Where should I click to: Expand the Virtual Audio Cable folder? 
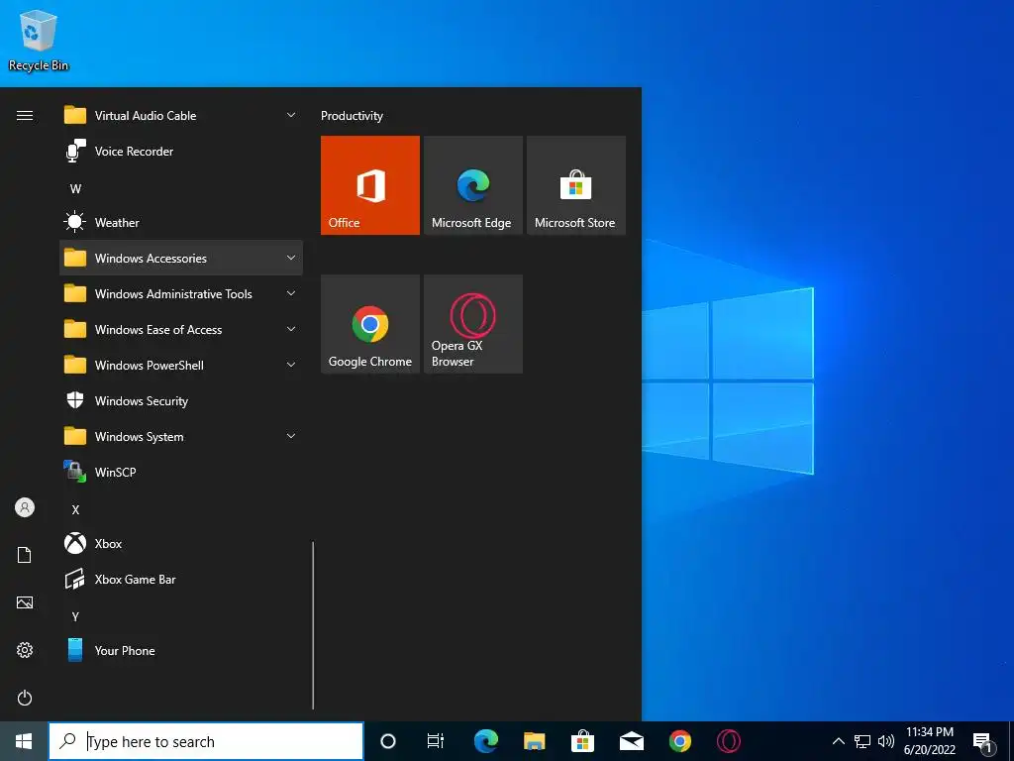[181, 116]
